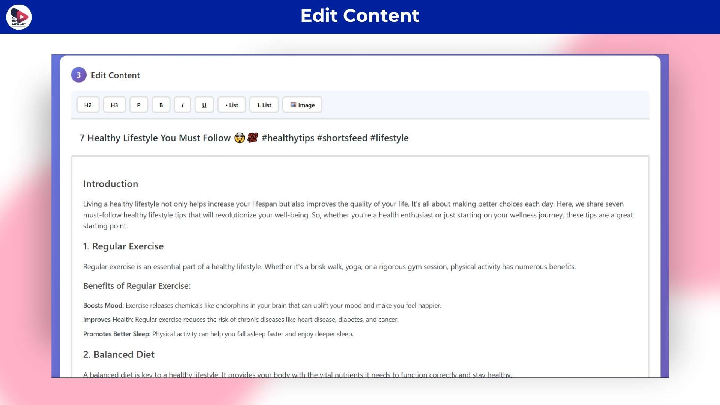The width and height of the screenshot is (720, 405).
Task: Click the video app logo icon
Action: tap(19, 17)
